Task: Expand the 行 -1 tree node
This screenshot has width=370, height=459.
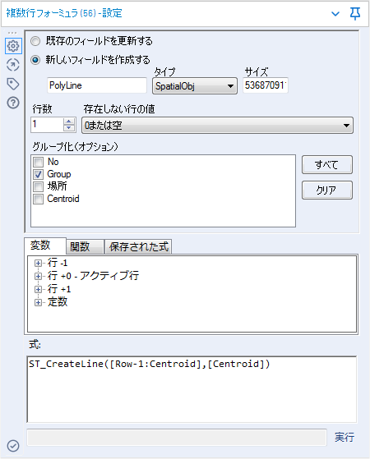Action: (38, 263)
